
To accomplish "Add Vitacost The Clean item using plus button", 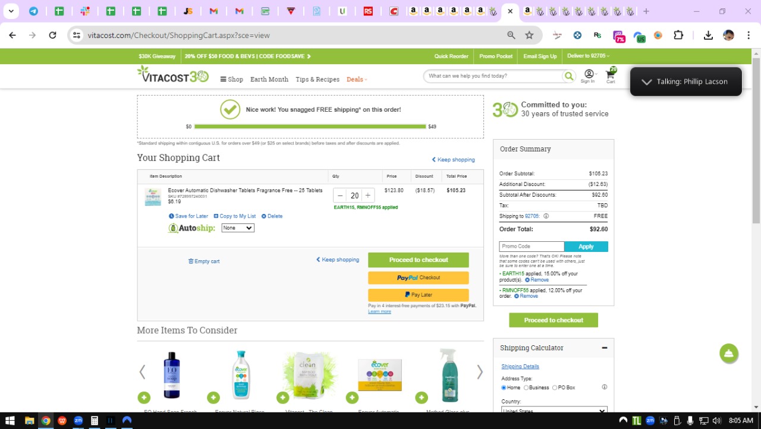I will click(282, 398).
